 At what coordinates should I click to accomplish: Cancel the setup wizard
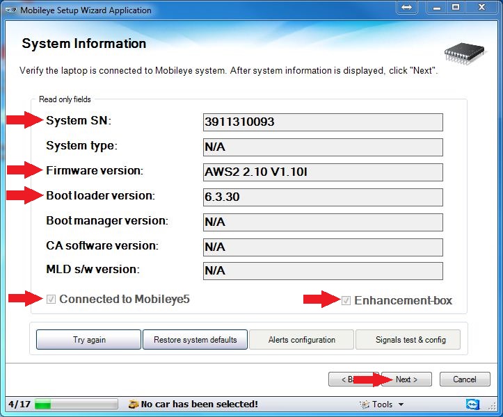(465, 379)
